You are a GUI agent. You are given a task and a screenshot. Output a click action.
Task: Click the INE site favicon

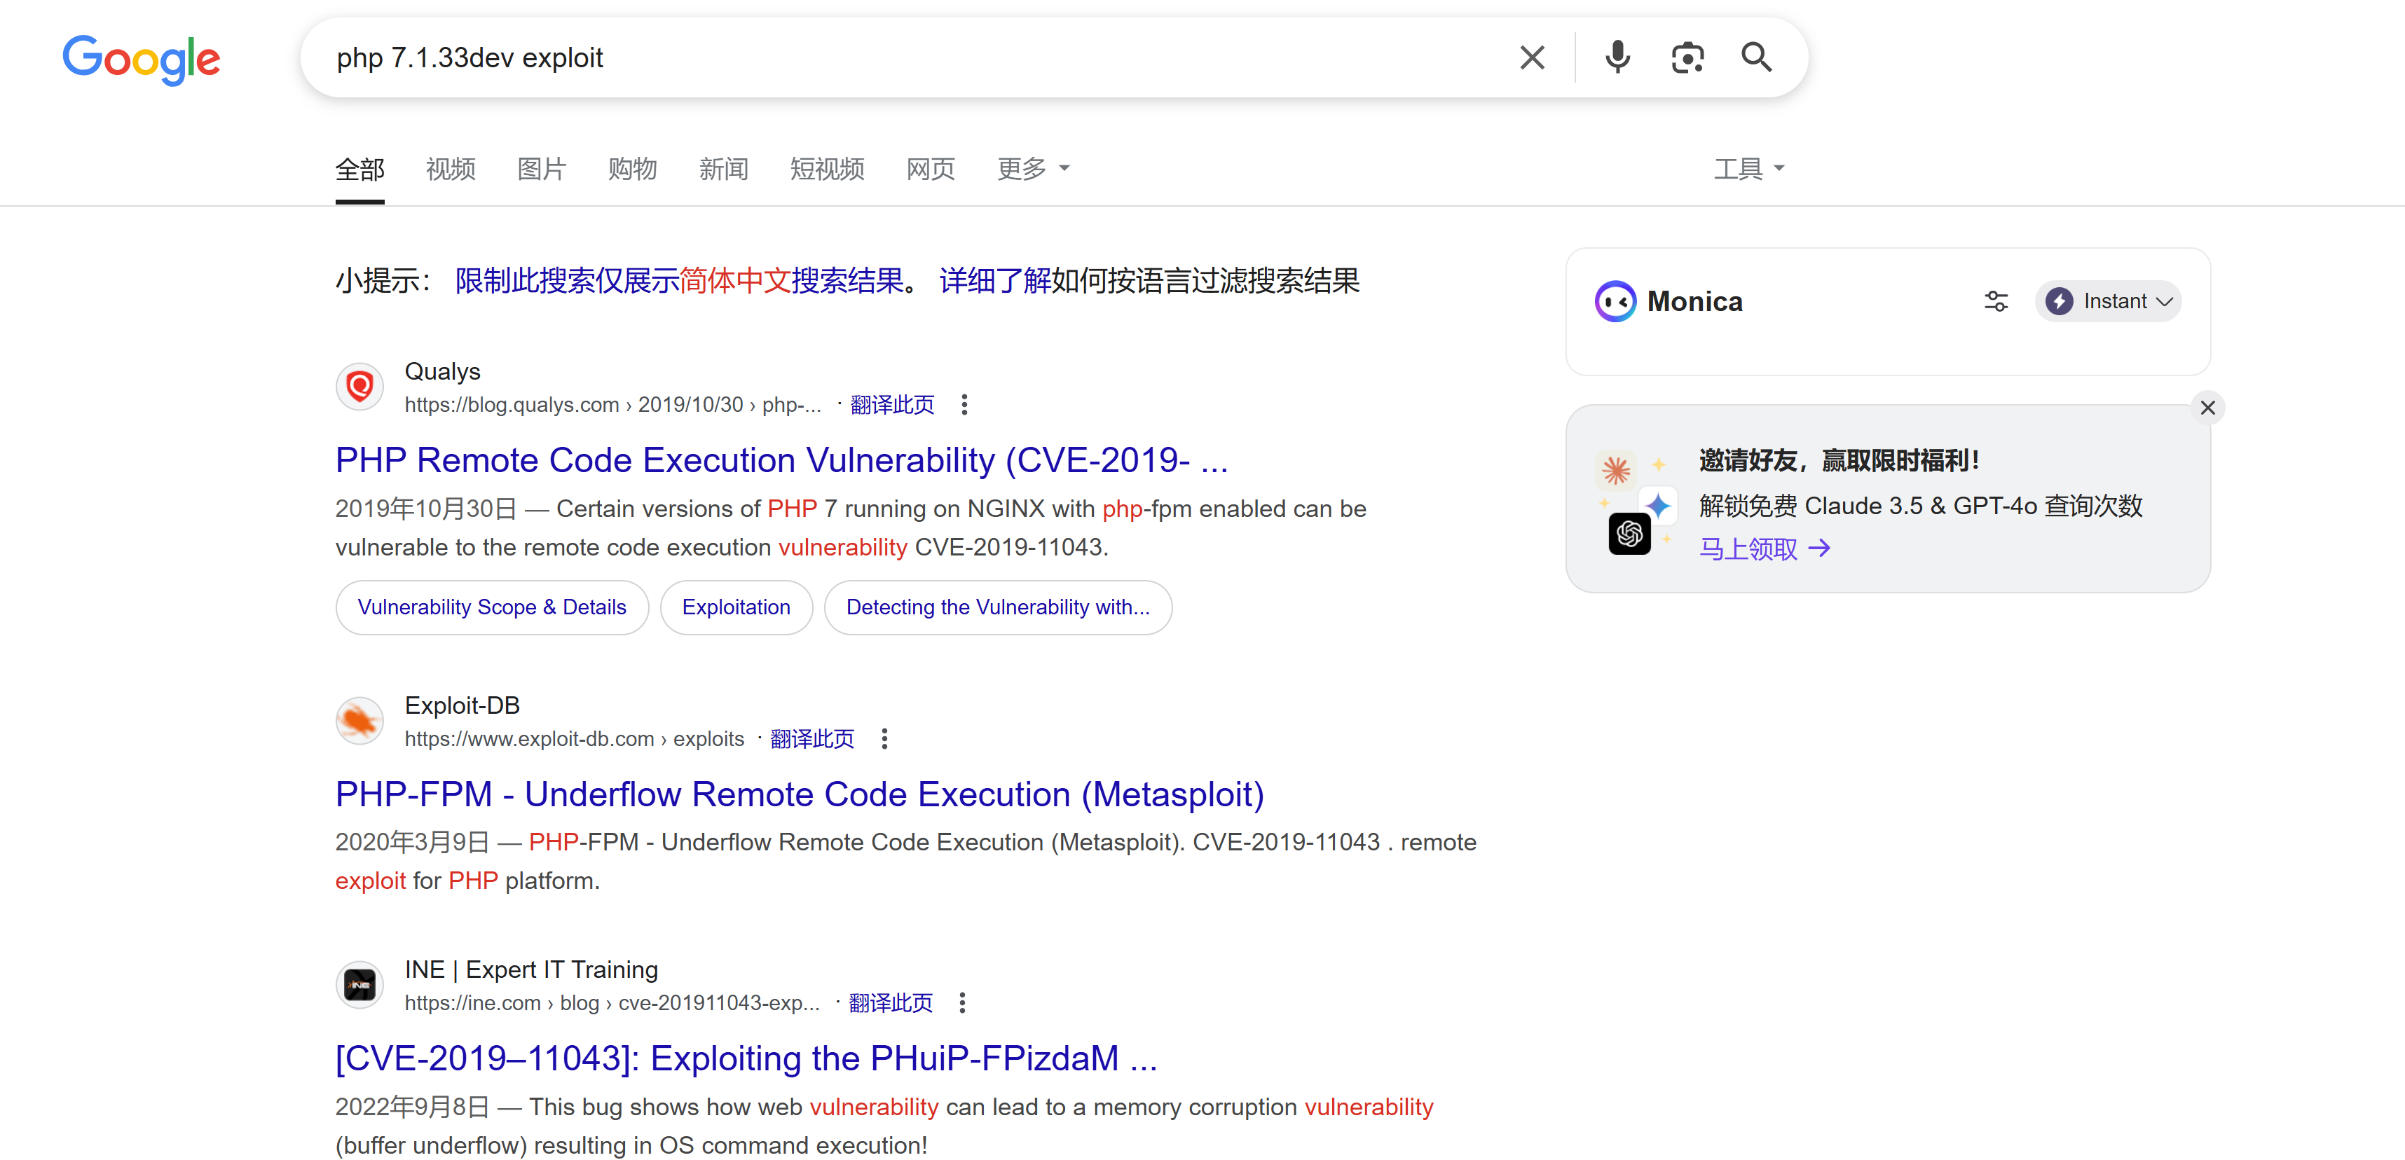tap(359, 985)
